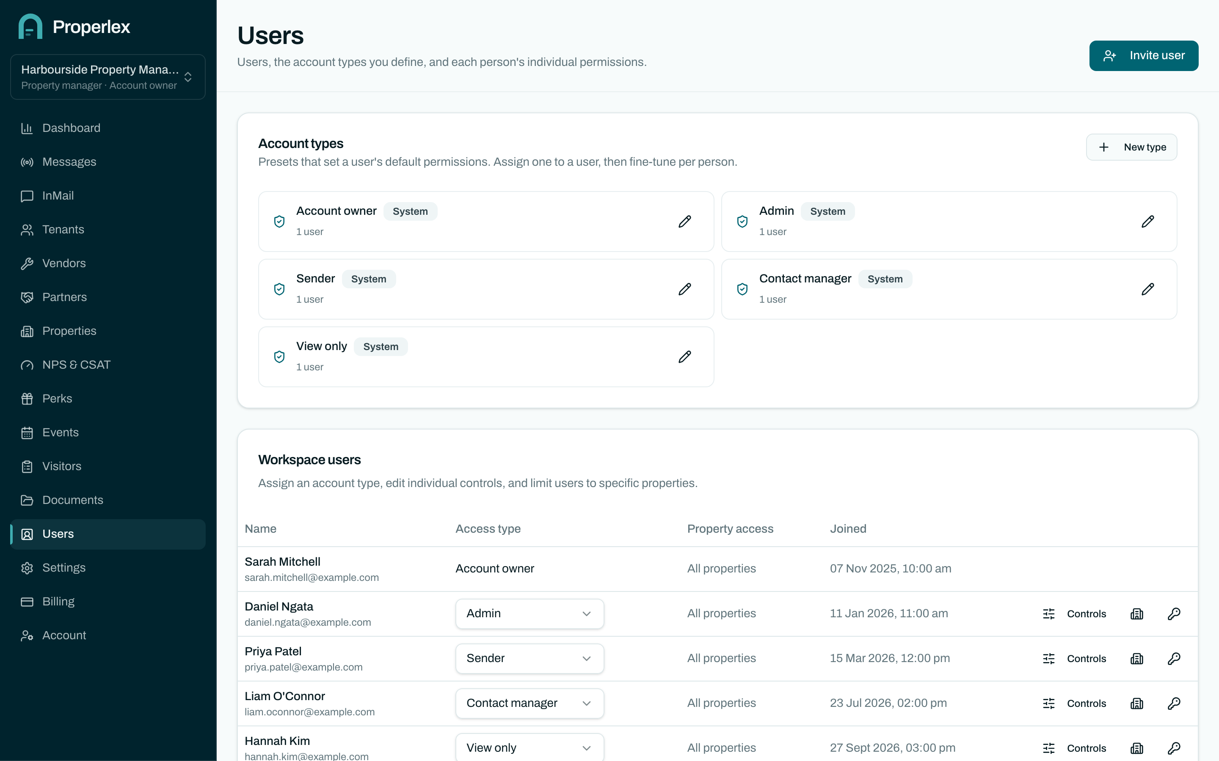Open Controls for Hannah Kim

tap(1074, 748)
